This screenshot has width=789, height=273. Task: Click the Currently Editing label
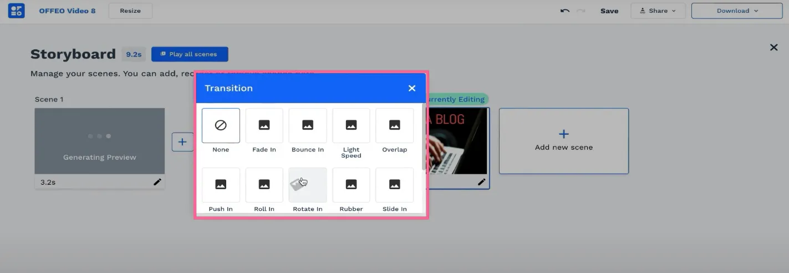click(x=456, y=99)
